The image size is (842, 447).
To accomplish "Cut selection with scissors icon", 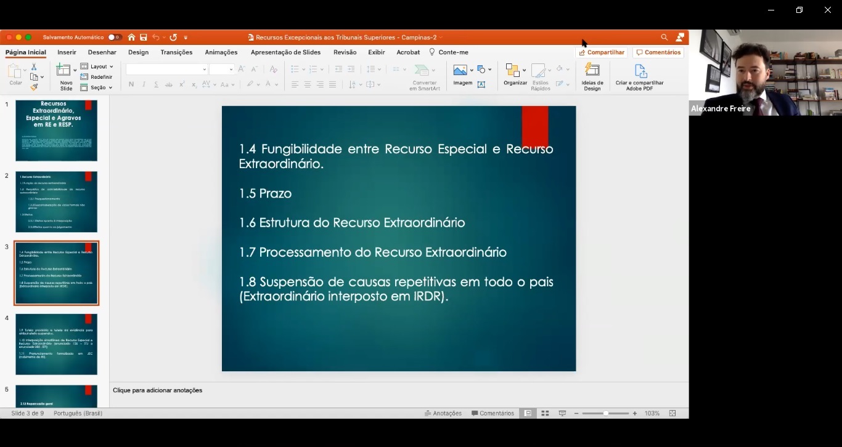I will 34,66.
